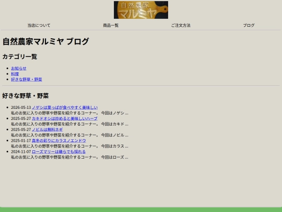Select the 料理 category link
Viewport: 282px width, 212px height.
[x=15, y=74]
